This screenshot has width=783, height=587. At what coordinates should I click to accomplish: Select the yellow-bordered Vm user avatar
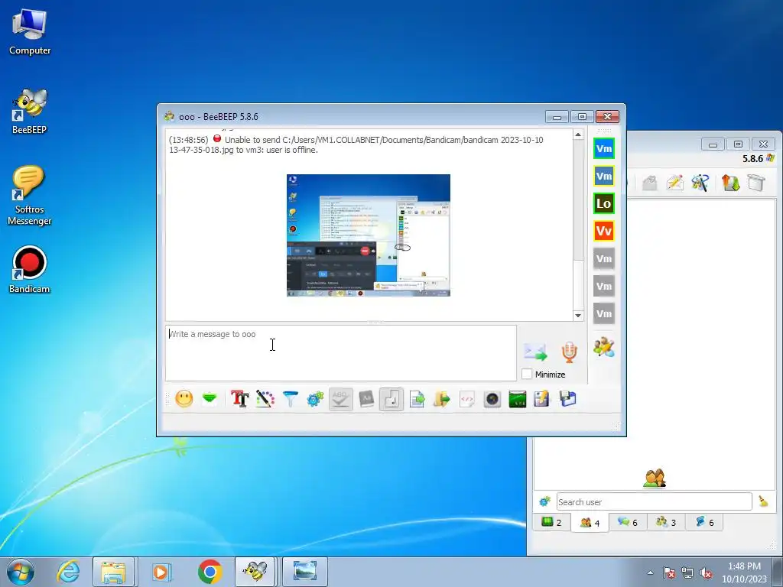(x=604, y=176)
